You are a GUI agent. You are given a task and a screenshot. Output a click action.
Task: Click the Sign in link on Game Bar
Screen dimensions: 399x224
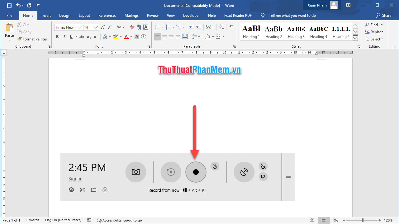pyautogui.click(x=75, y=179)
